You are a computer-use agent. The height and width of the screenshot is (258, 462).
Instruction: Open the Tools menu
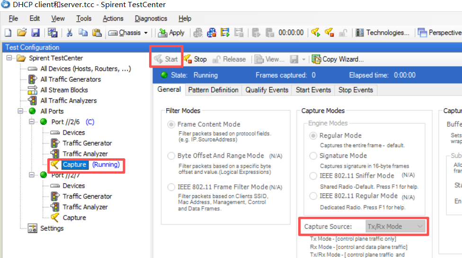pos(84,18)
